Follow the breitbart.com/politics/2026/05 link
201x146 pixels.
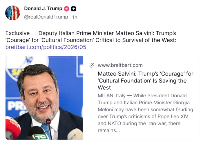[46, 47]
